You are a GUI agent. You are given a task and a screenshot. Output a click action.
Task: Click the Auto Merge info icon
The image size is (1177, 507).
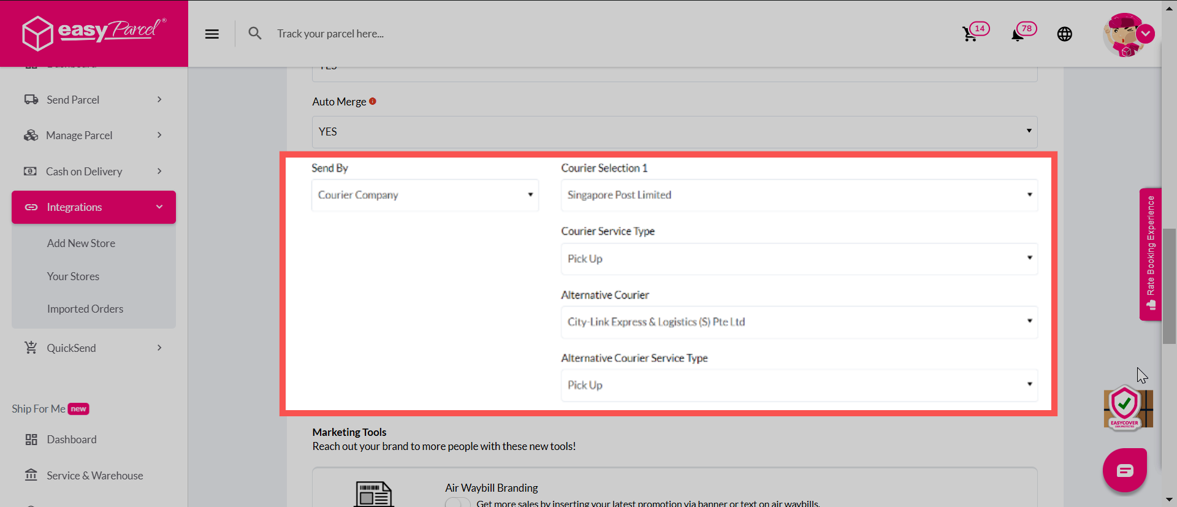click(373, 101)
